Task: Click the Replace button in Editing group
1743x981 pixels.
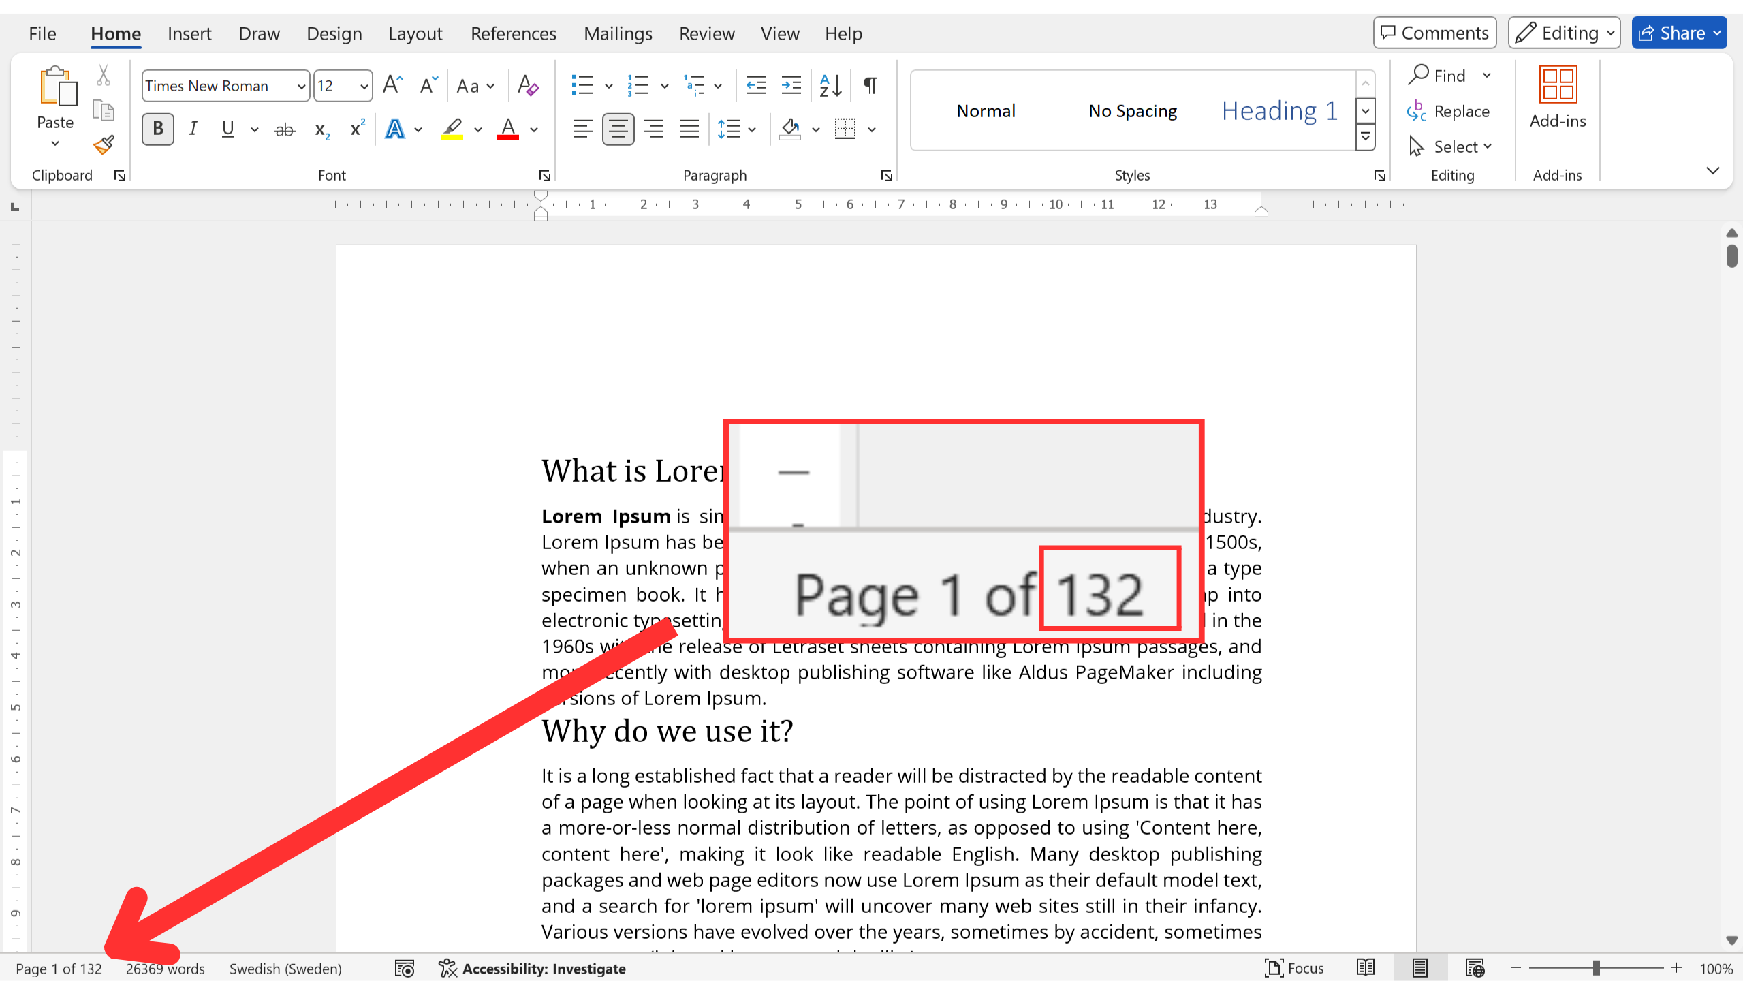Action: tap(1452, 110)
